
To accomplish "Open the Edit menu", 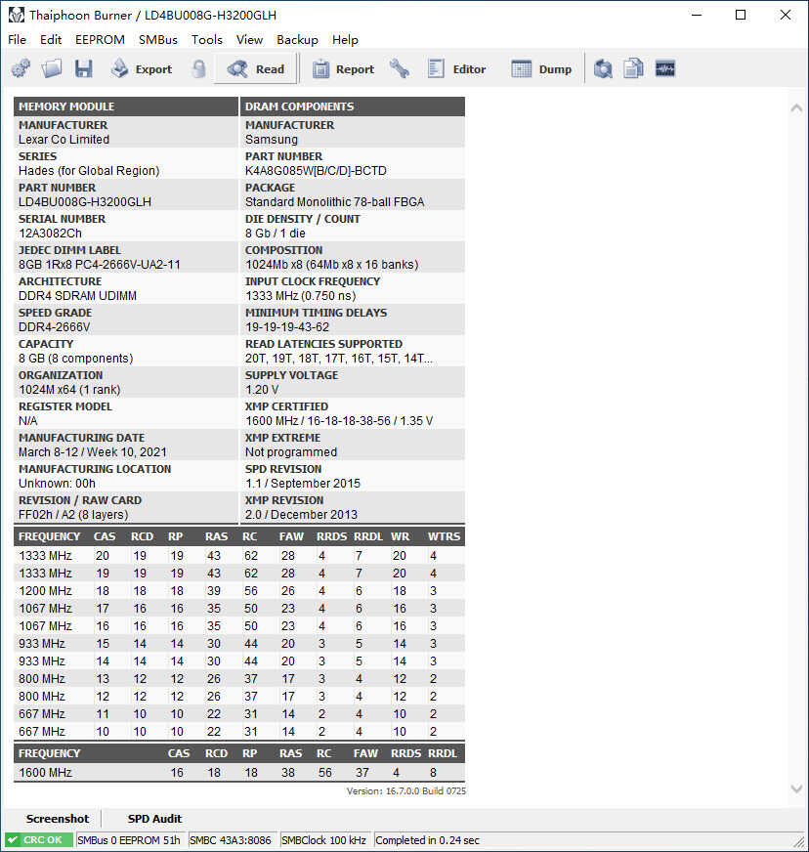I will (x=51, y=40).
